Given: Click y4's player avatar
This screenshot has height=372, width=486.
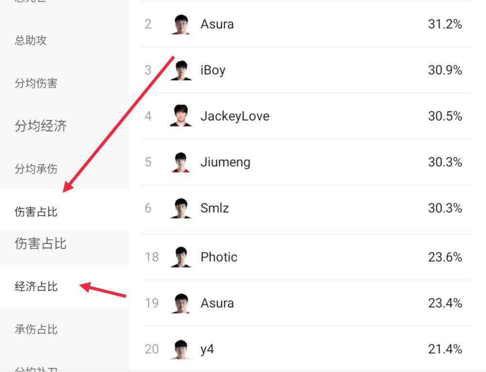Looking at the screenshot, I should coord(180,349).
